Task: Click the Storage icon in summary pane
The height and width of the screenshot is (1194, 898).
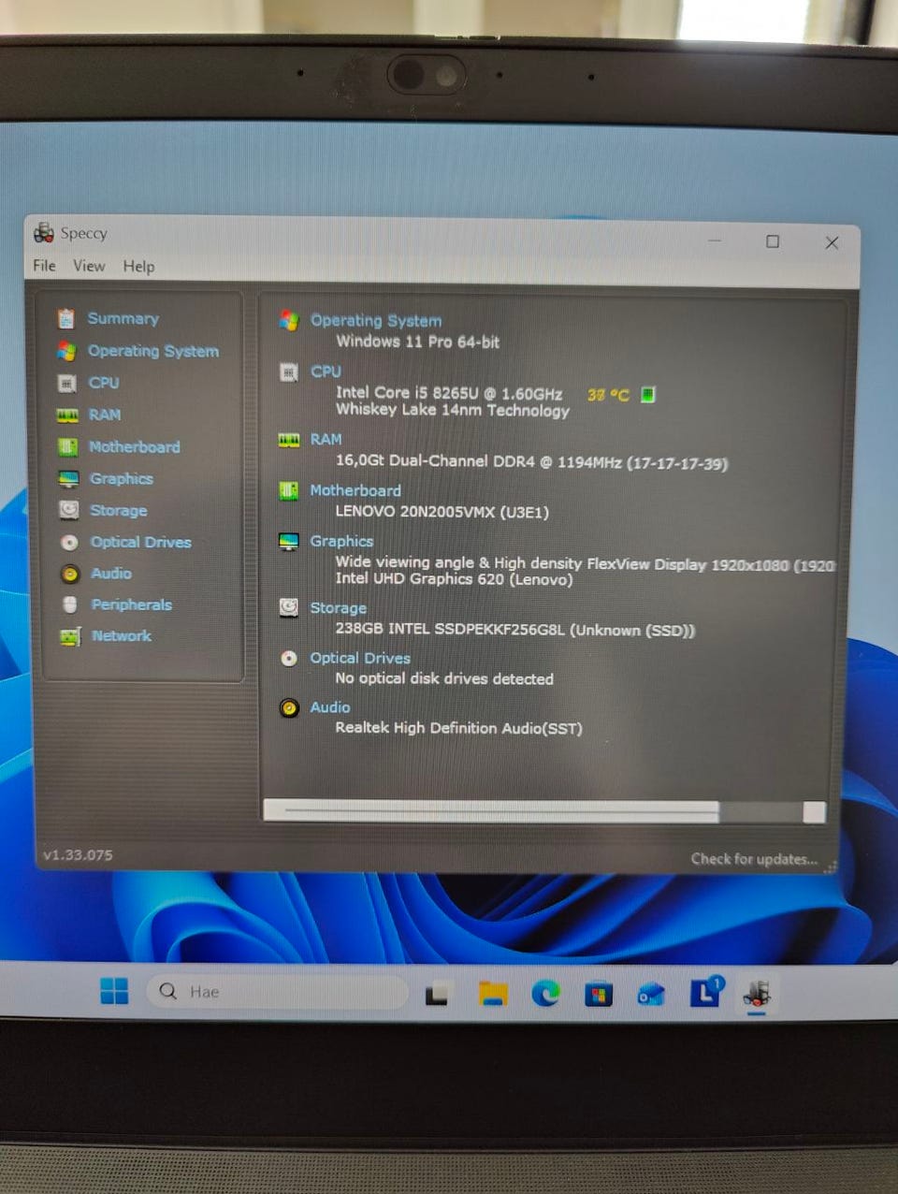Action: [289, 608]
